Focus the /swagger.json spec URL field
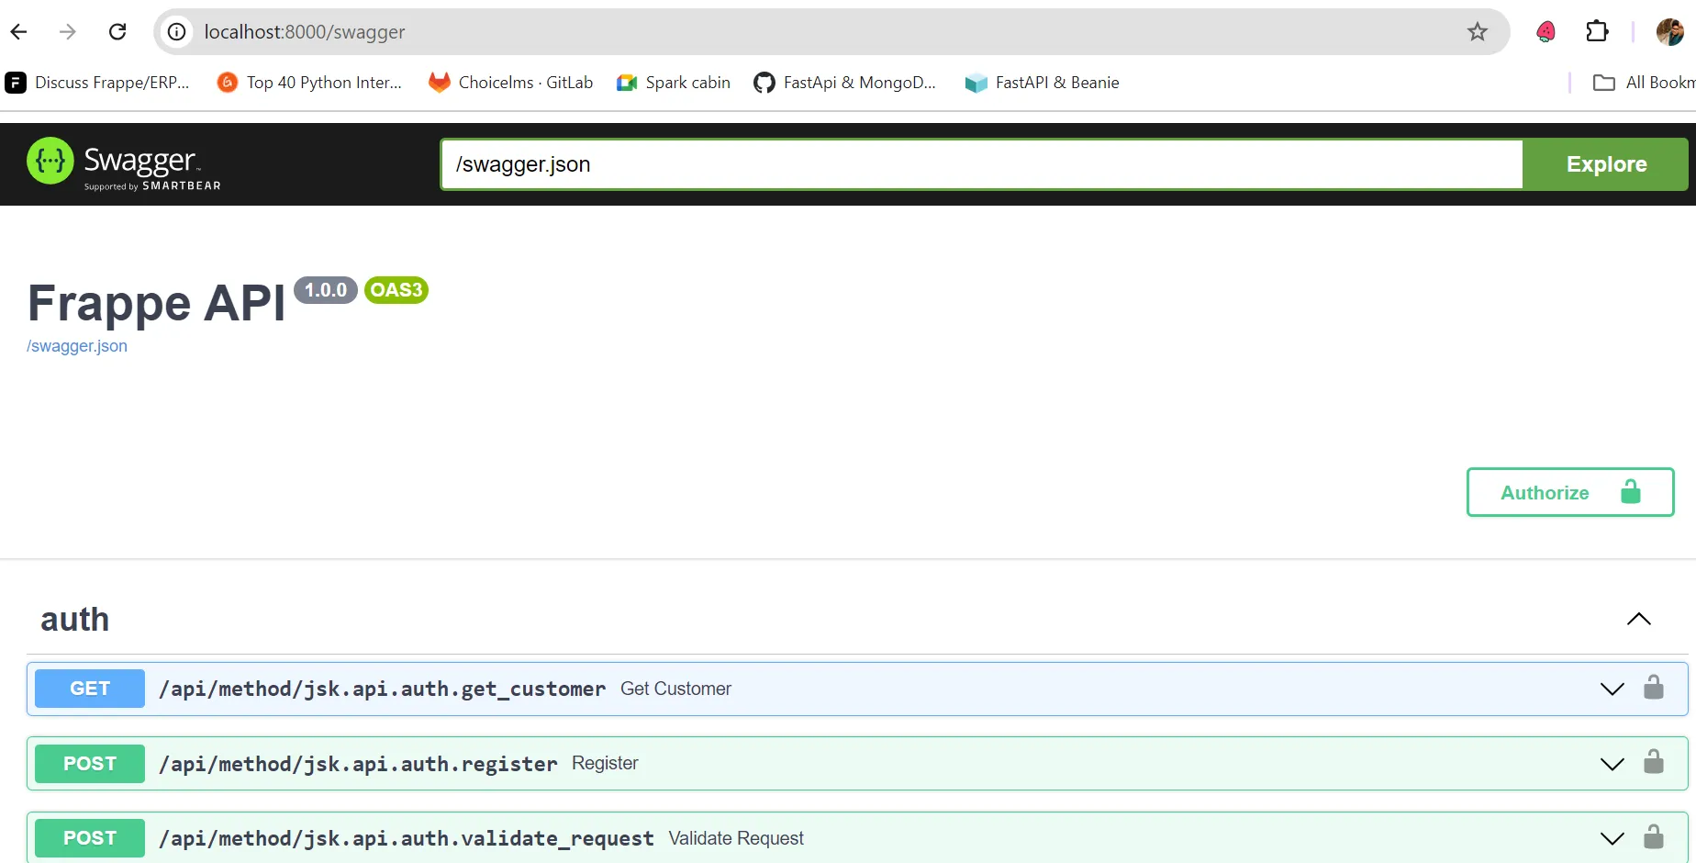The image size is (1696, 863). (981, 164)
